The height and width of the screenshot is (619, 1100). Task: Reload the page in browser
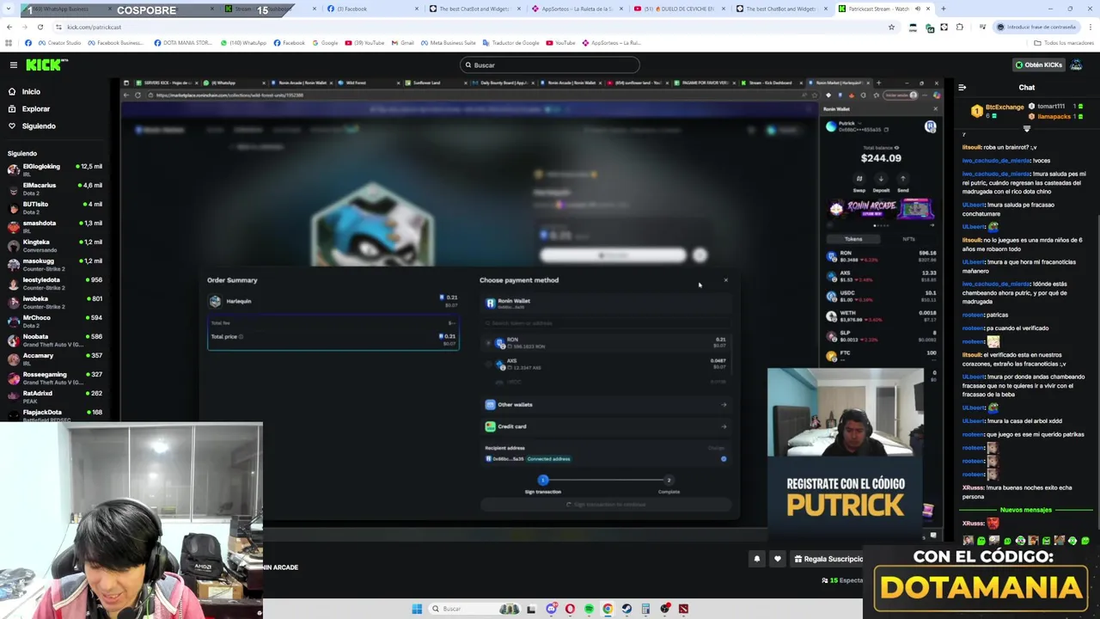[x=40, y=27]
